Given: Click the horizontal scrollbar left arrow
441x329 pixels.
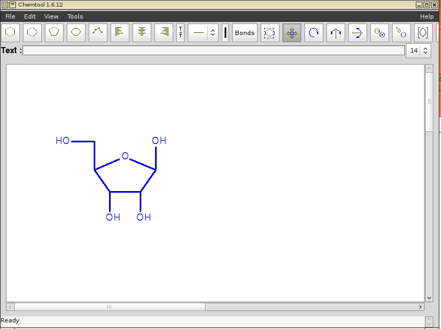Looking at the screenshot, I should click(x=10, y=307).
